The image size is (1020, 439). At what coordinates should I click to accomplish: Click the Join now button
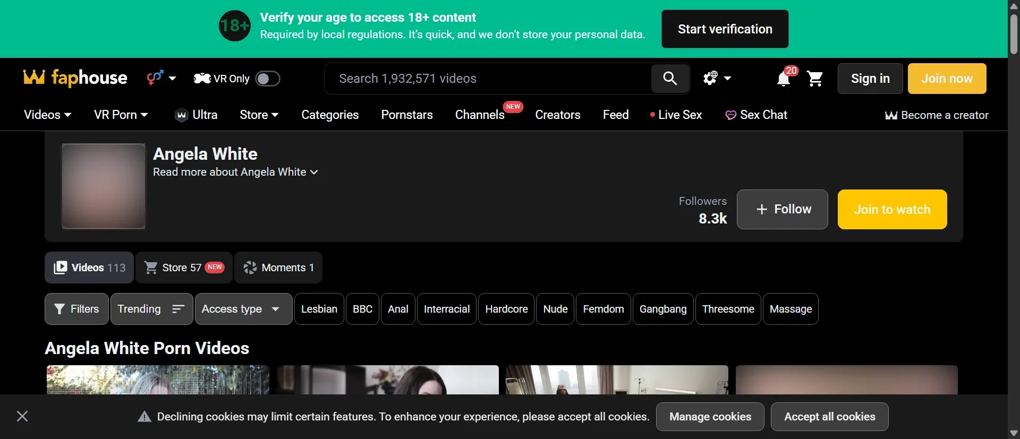947,79
